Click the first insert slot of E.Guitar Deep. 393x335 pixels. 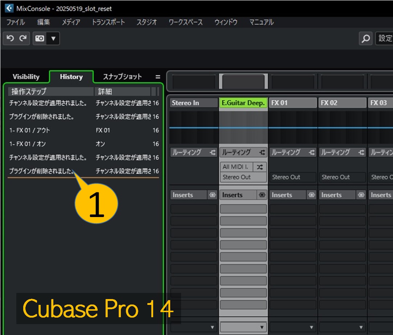point(243,209)
